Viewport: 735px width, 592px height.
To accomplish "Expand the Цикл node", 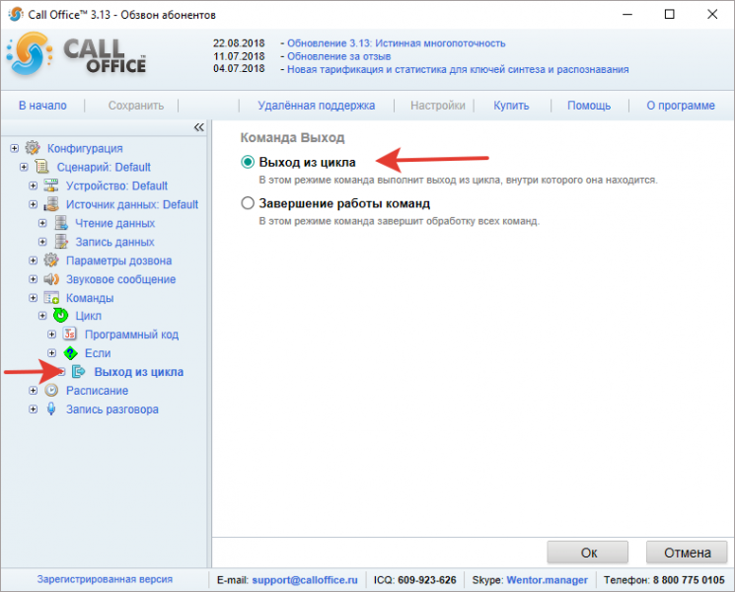I will click(42, 316).
